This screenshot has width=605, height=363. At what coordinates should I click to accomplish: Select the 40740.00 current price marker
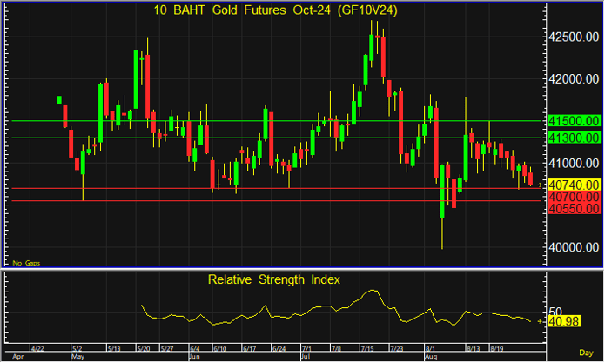[x=572, y=185]
